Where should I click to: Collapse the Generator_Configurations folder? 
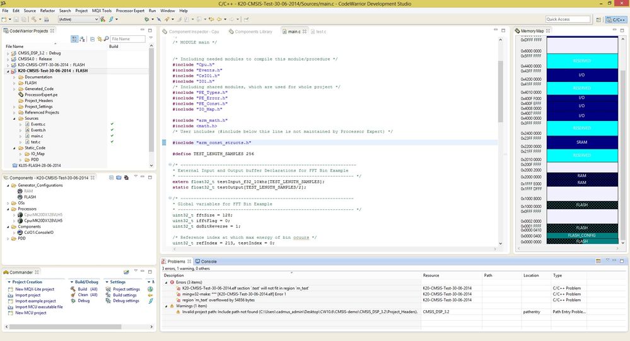(8, 185)
